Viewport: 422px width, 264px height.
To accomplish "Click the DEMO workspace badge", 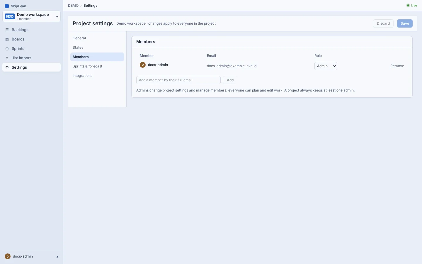I will (10, 17).
